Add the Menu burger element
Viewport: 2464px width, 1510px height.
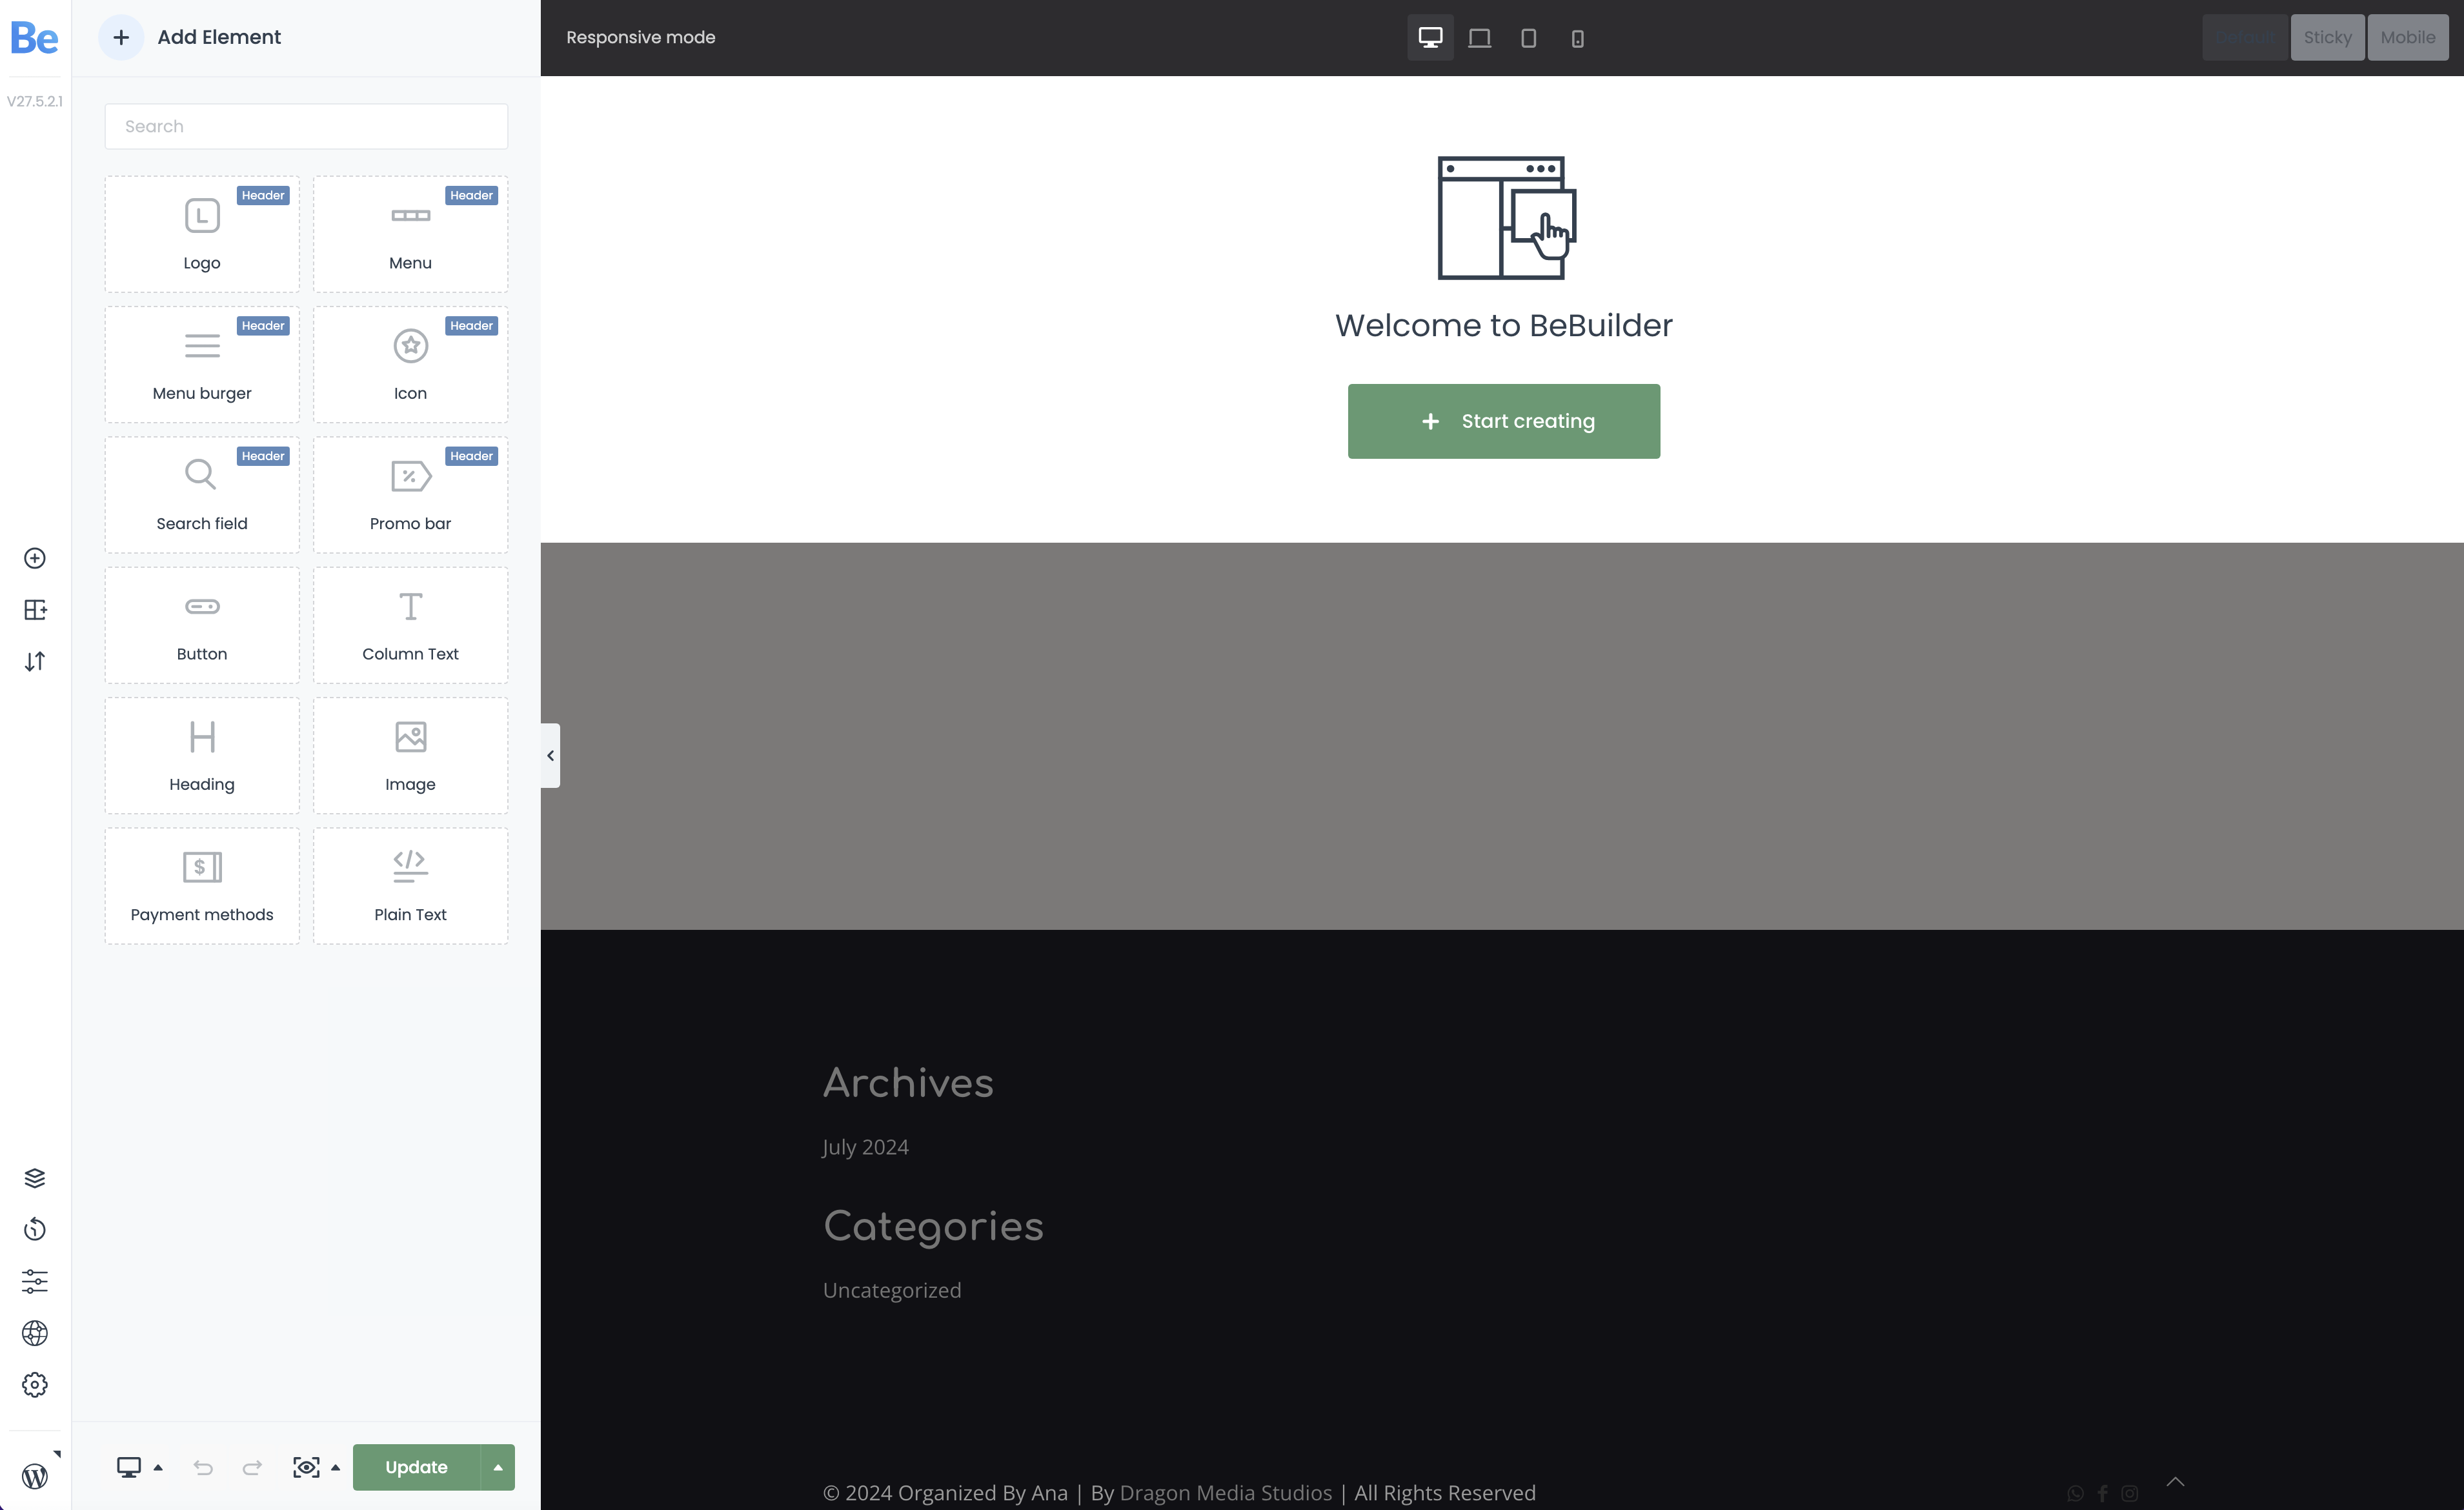click(x=202, y=365)
